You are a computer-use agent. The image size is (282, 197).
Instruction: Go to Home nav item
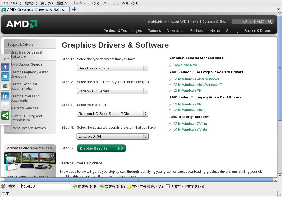point(215,31)
